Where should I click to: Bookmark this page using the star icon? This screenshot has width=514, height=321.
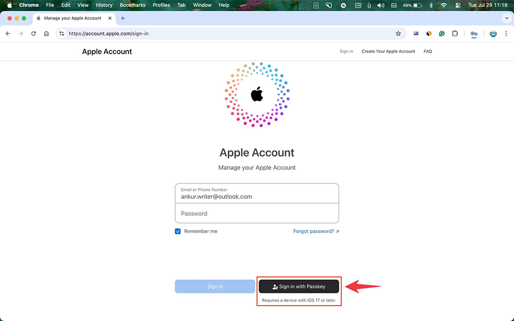tap(398, 33)
